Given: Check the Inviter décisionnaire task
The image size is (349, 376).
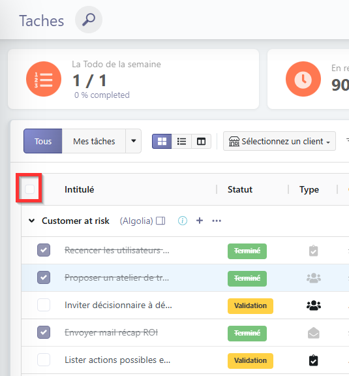Looking at the screenshot, I should (x=44, y=305).
